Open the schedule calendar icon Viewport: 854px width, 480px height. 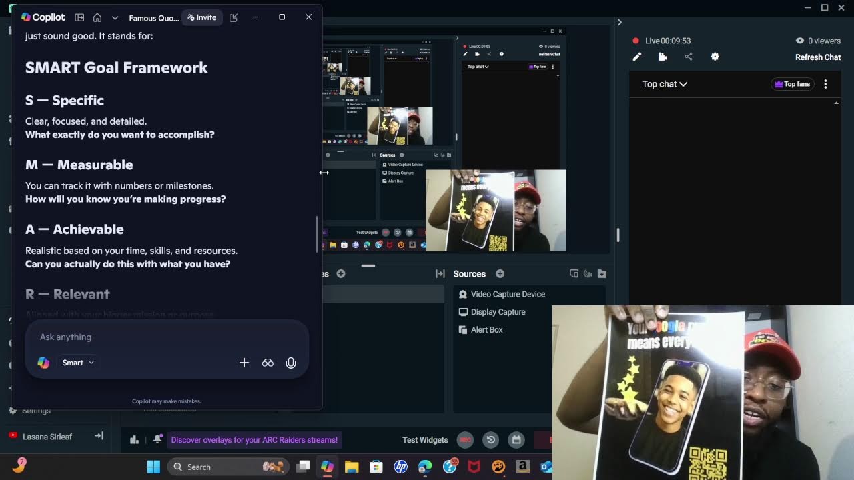[516, 440]
